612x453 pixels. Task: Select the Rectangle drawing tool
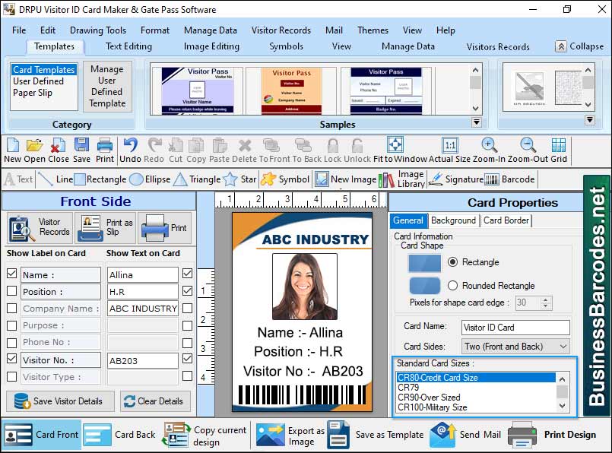(98, 179)
